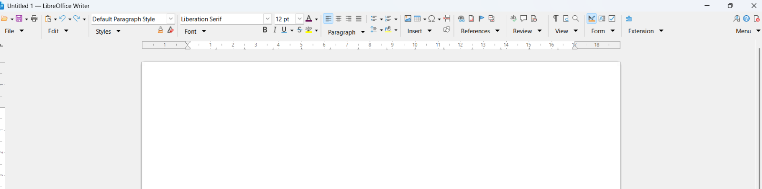Center align the paragraph
This screenshot has height=189, width=762.
click(339, 19)
